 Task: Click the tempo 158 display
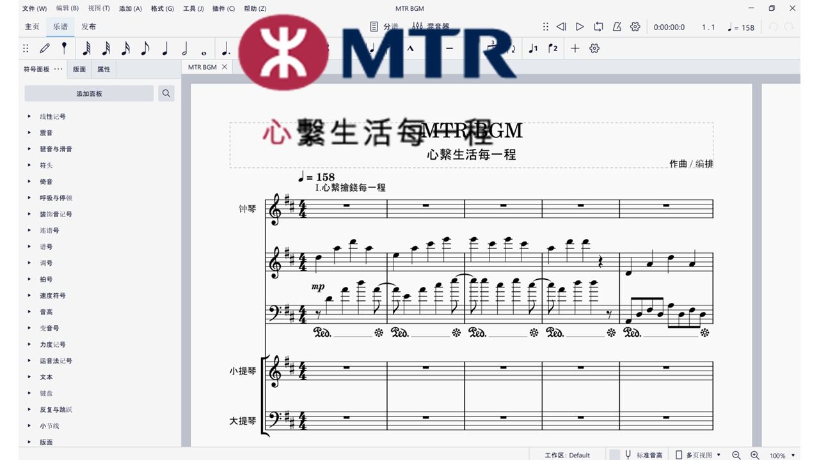(741, 27)
